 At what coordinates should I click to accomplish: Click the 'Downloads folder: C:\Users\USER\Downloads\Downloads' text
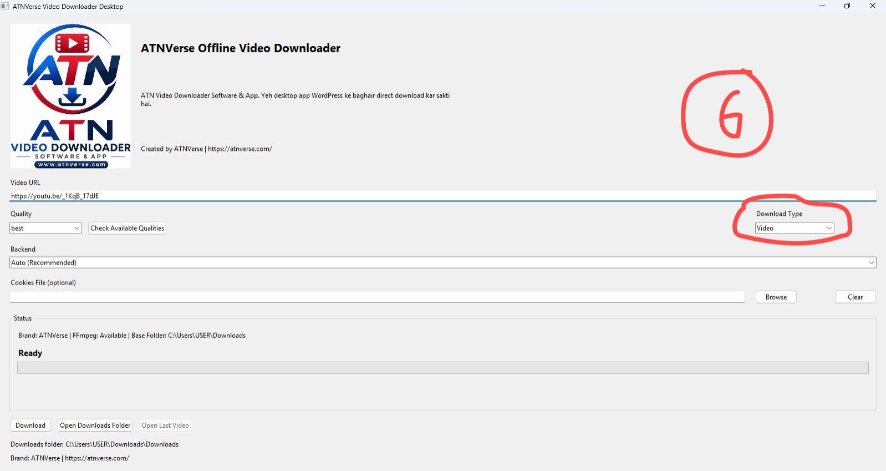(95, 444)
